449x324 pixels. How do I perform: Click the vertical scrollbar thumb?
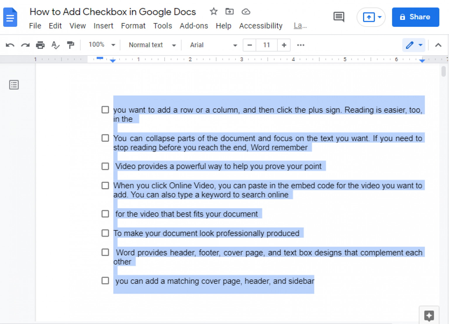point(443,71)
